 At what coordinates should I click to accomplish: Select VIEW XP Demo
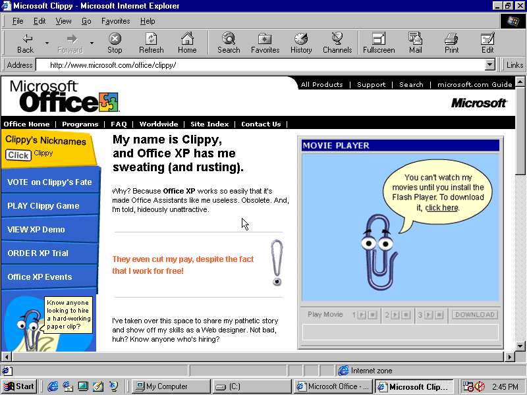point(36,229)
